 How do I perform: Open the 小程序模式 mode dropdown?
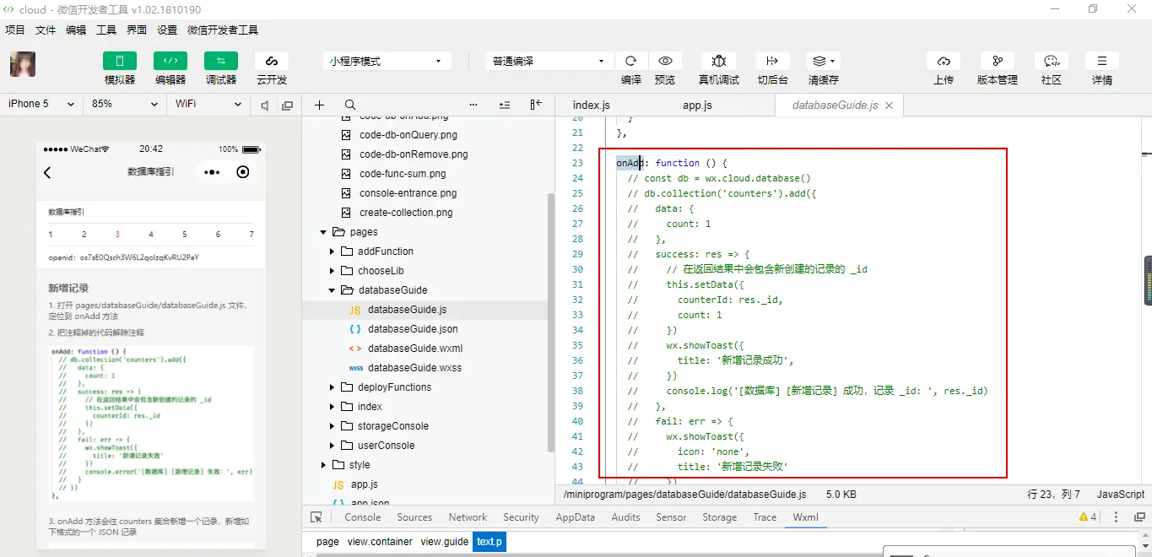click(387, 61)
